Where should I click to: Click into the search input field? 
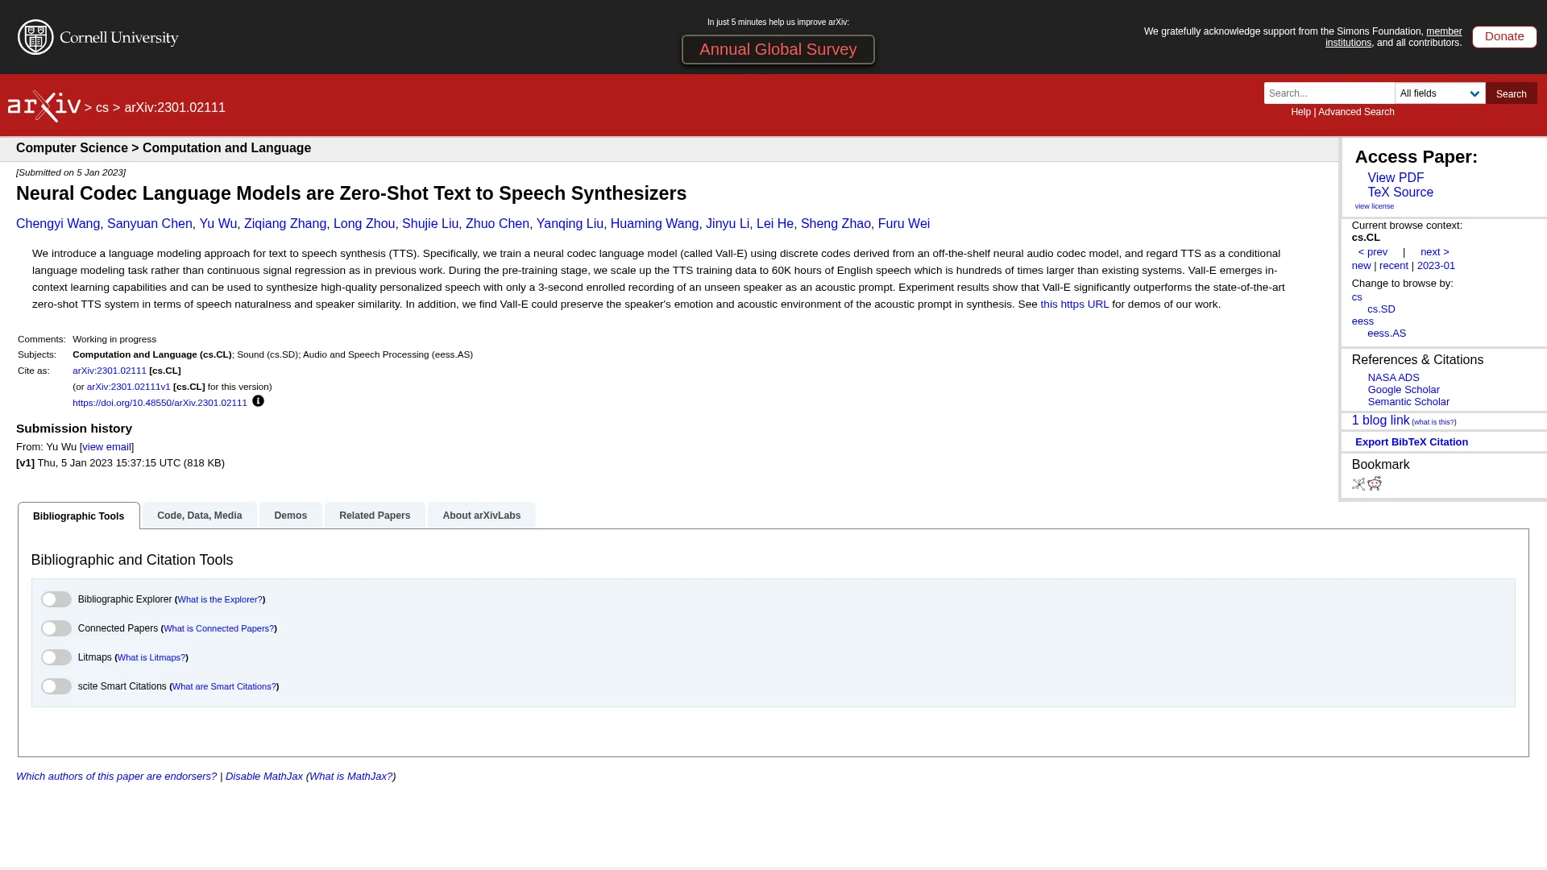pos(1329,93)
